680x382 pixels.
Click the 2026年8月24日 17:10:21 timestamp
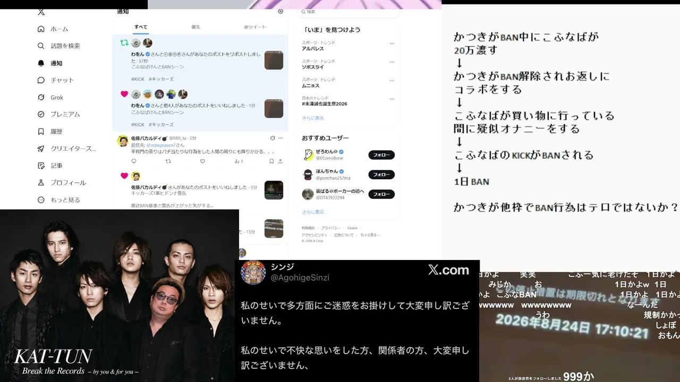coord(573,326)
